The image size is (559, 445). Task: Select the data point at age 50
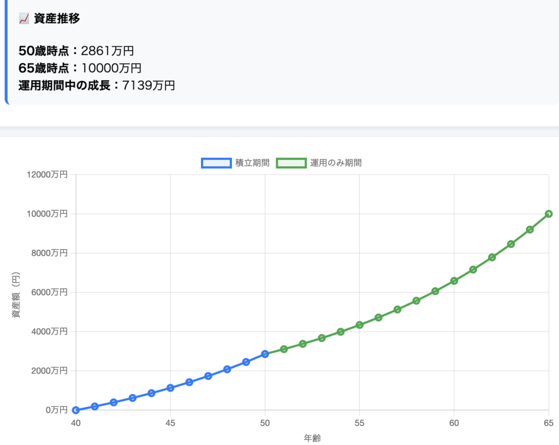tap(265, 354)
